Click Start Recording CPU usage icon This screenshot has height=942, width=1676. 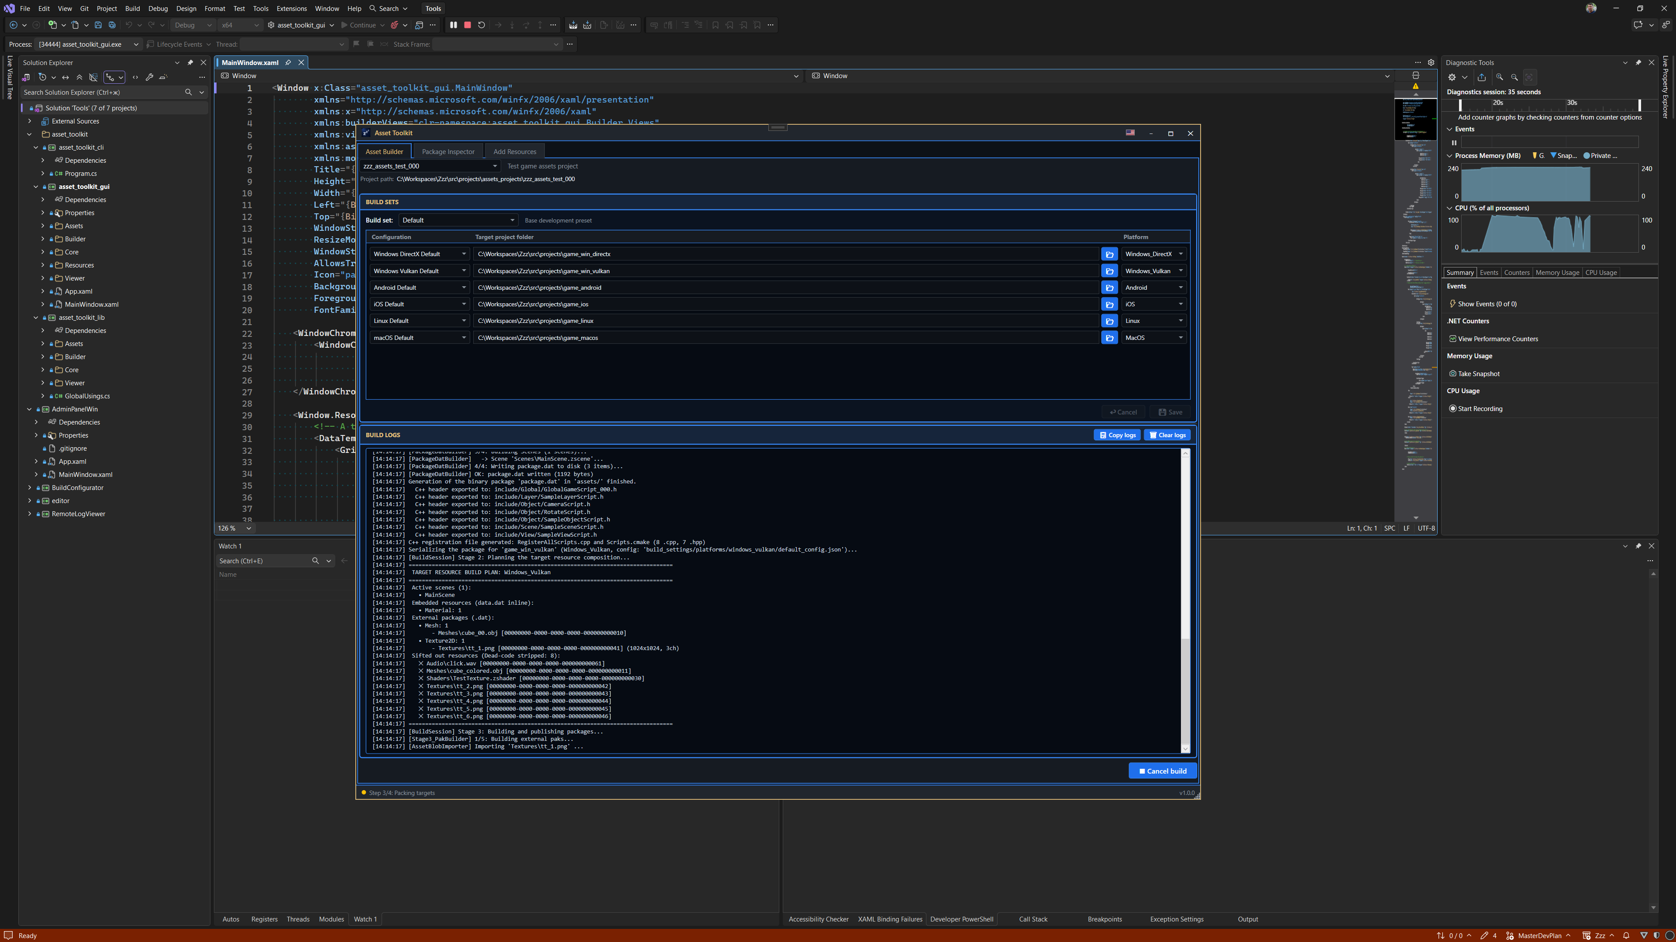(x=1453, y=409)
